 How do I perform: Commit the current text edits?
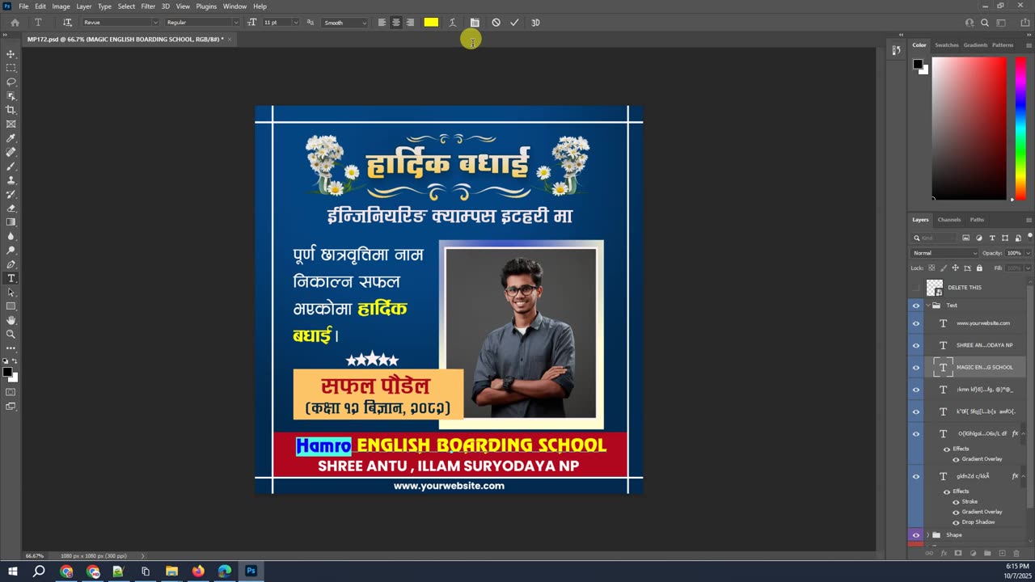pos(514,23)
